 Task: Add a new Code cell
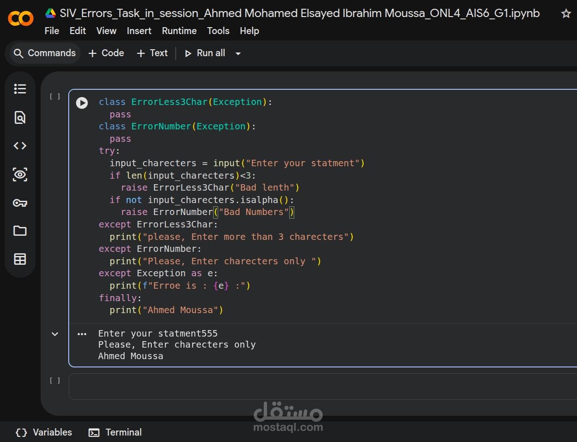click(106, 53)
